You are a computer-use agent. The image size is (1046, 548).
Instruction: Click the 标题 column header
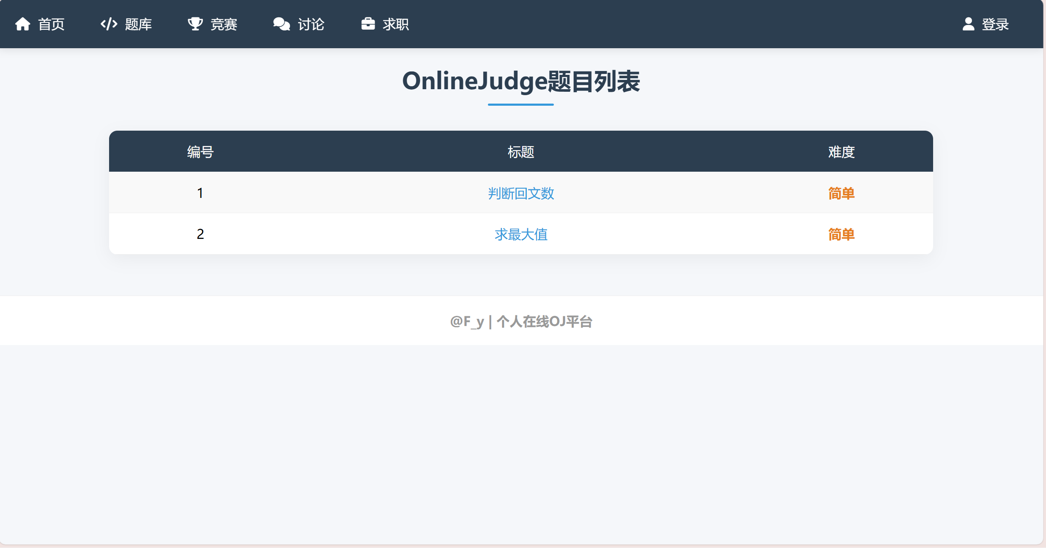point(521,152)
